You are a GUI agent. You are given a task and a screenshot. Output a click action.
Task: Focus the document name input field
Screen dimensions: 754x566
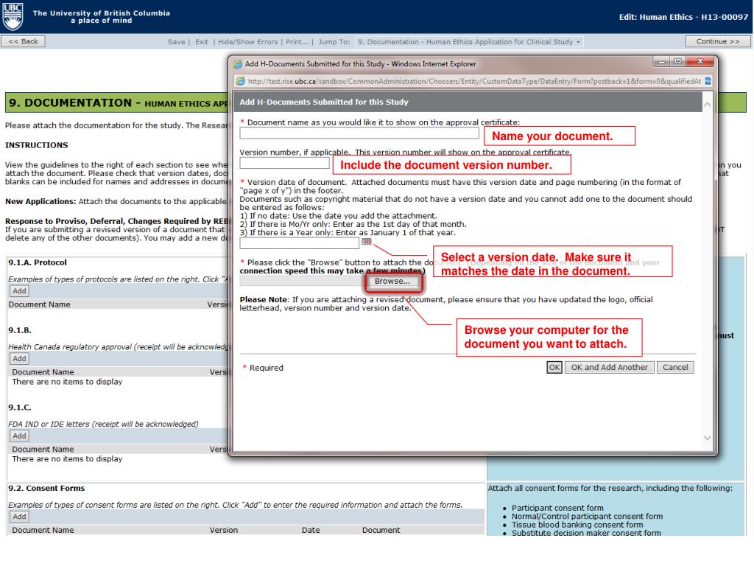(359, 133)
